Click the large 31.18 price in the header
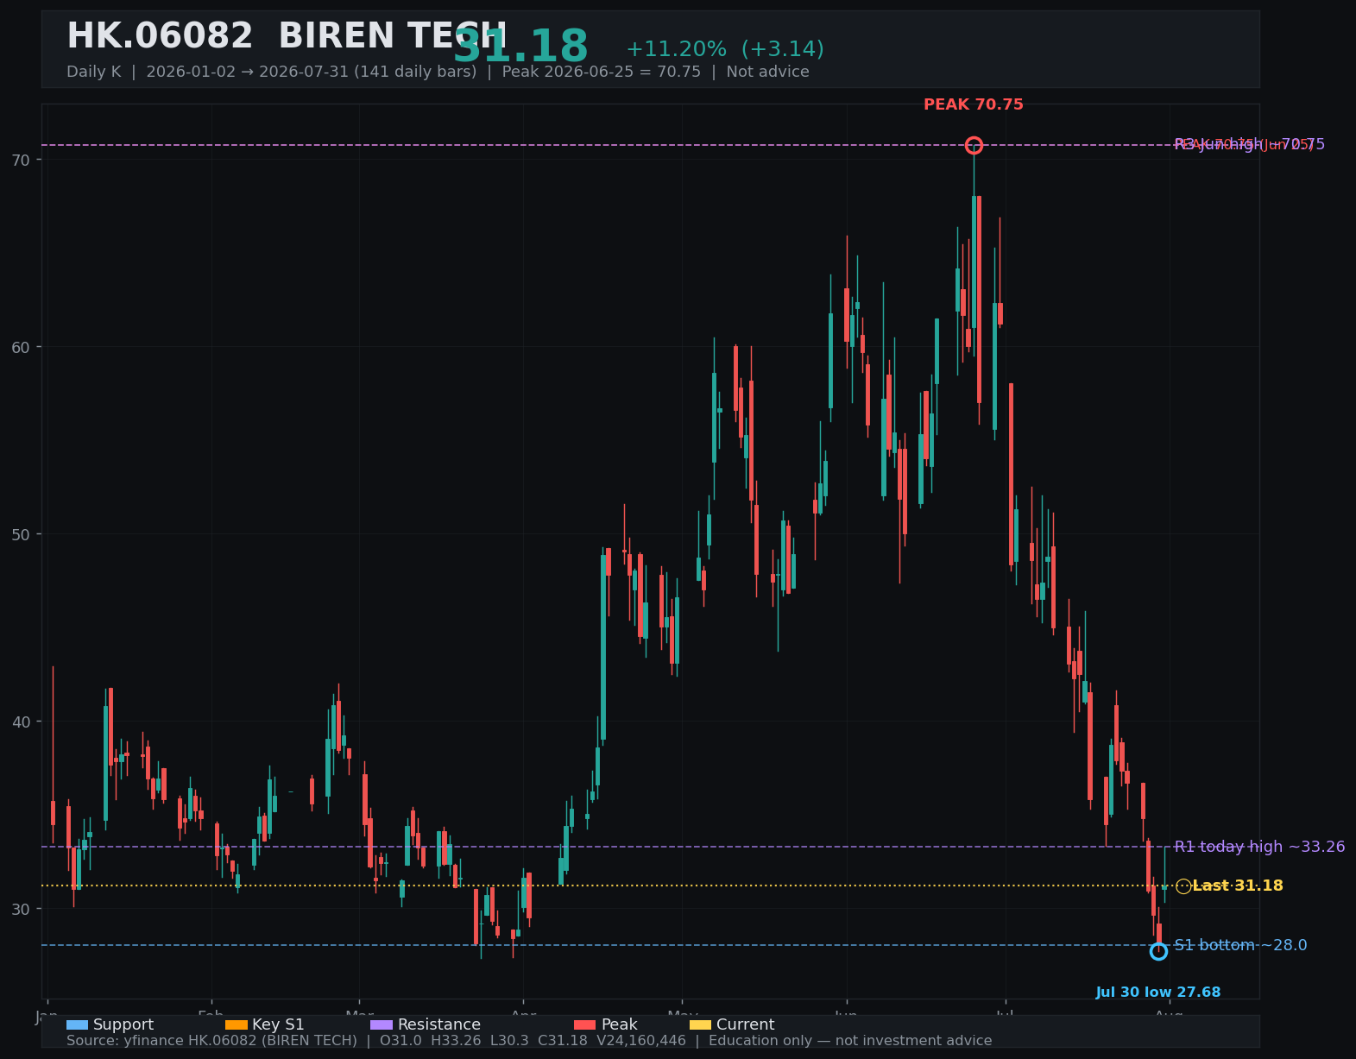1356x1059 pixels. [x=520, y=47]
